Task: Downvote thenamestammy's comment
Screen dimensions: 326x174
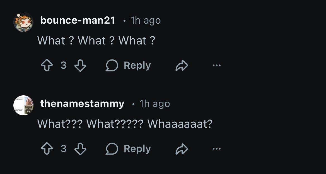Action: pos(80,149)
